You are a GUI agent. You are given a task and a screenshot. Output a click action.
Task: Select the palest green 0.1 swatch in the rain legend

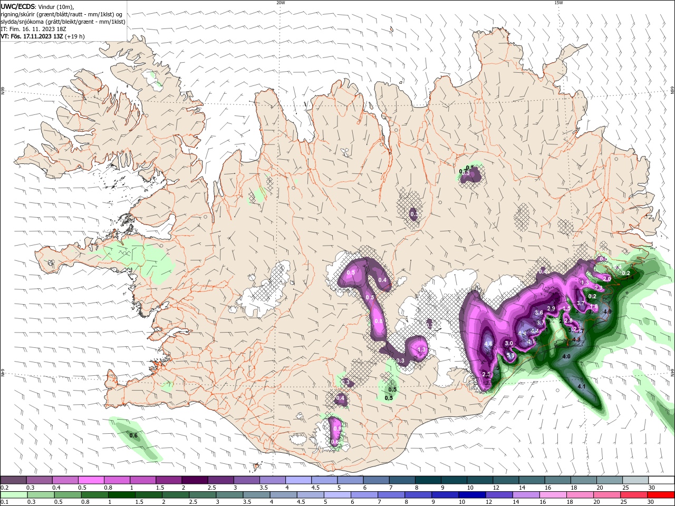[13, 494]
